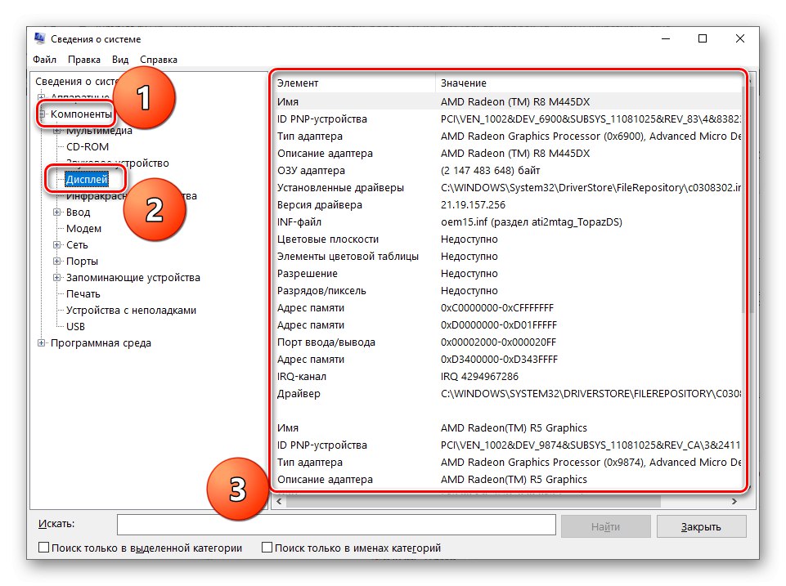
Task: Expand the Запоминающие устройства node
Action: click(x=57, y=278)
